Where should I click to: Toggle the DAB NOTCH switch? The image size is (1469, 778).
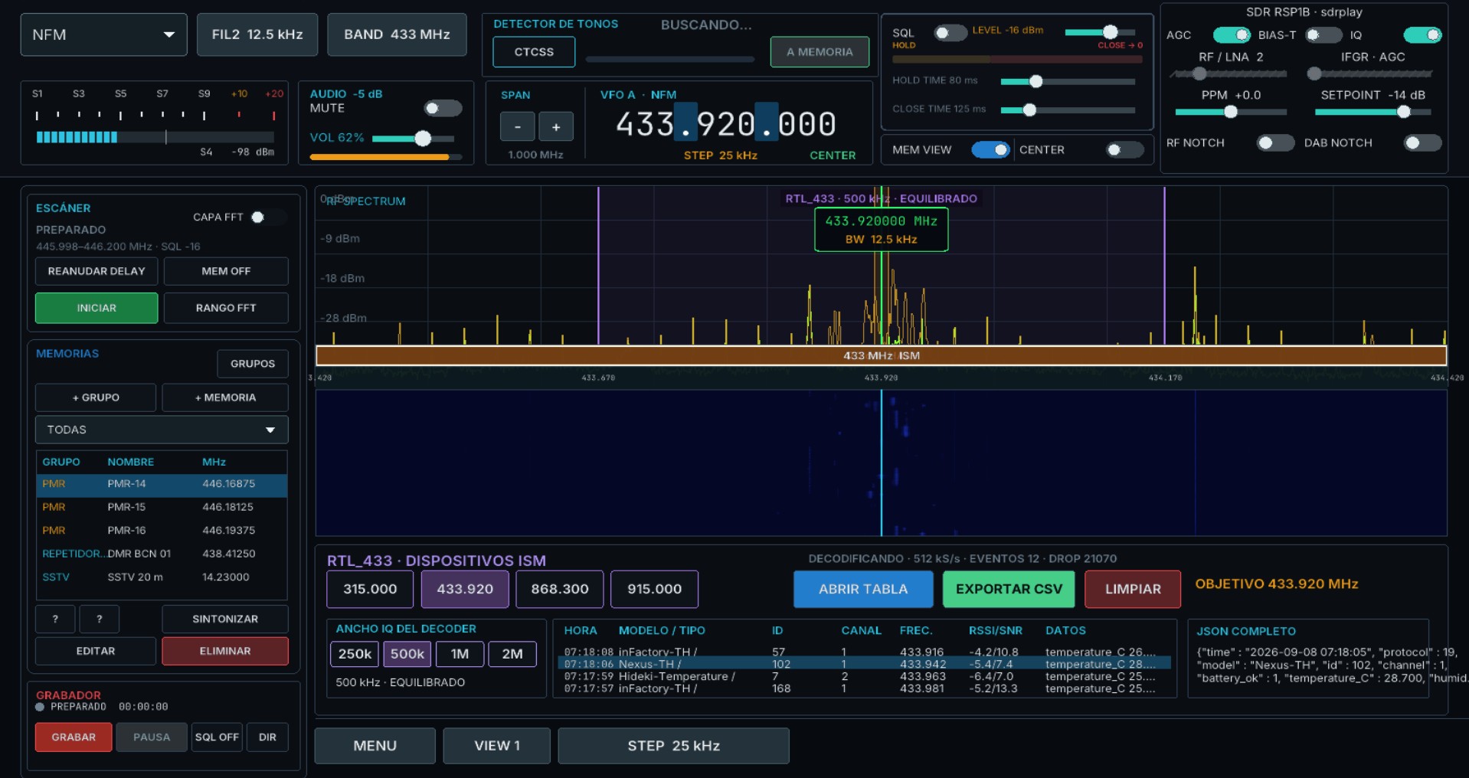[1422, 143]
